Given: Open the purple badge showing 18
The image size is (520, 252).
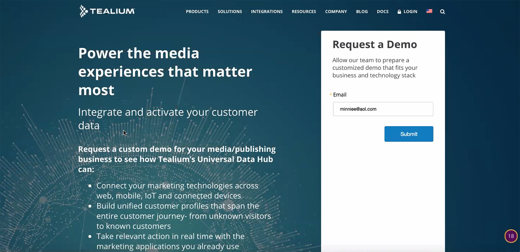Looking at the screenshot, I should 511,236.
